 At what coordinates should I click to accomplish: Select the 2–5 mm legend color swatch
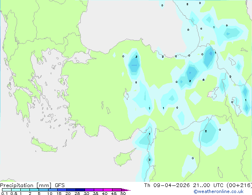click(x=34, y=190)
